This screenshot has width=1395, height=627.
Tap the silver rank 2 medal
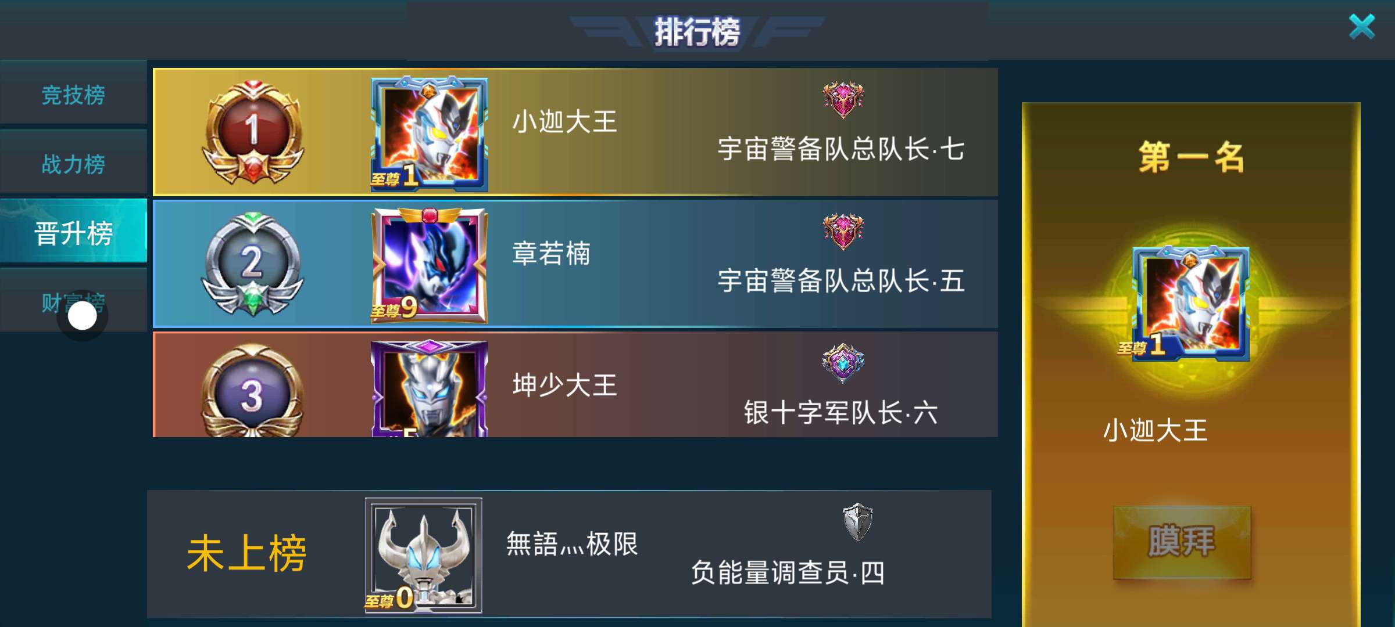click(x=252, y=264)
